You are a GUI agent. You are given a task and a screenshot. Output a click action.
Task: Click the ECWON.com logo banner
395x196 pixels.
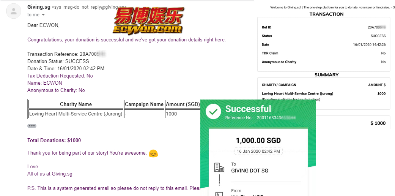(148, 21)
